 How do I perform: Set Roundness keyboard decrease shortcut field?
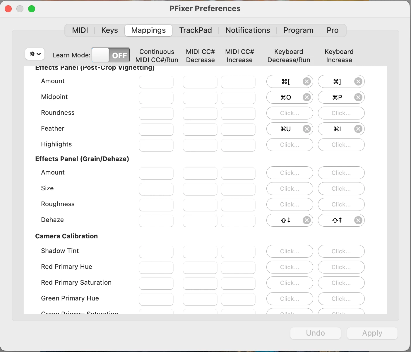tap(290, 113)
